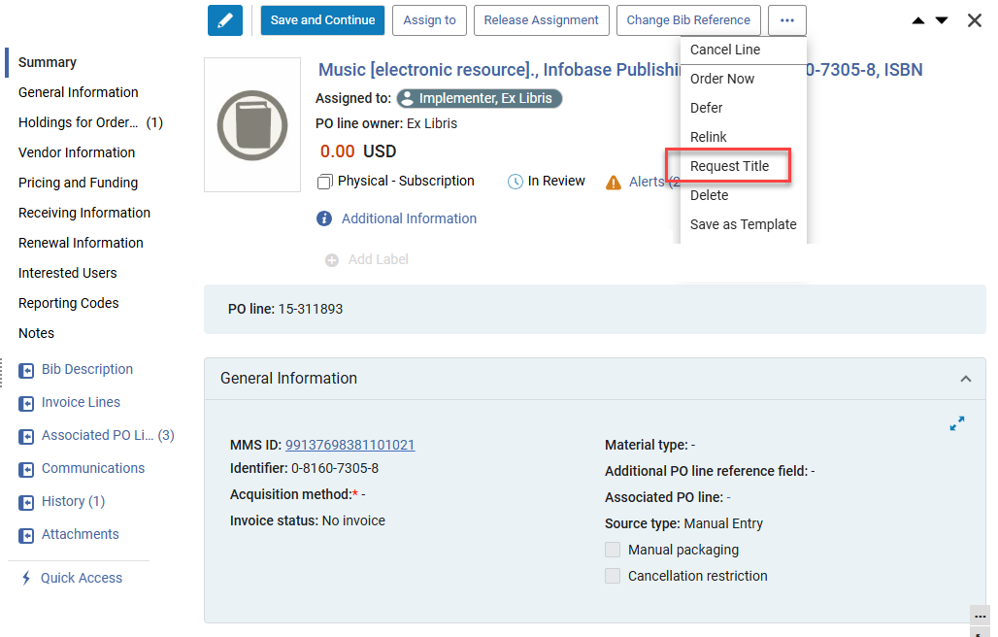
Task: Collapse the General Information section
Action: click(x=965, y=379)
